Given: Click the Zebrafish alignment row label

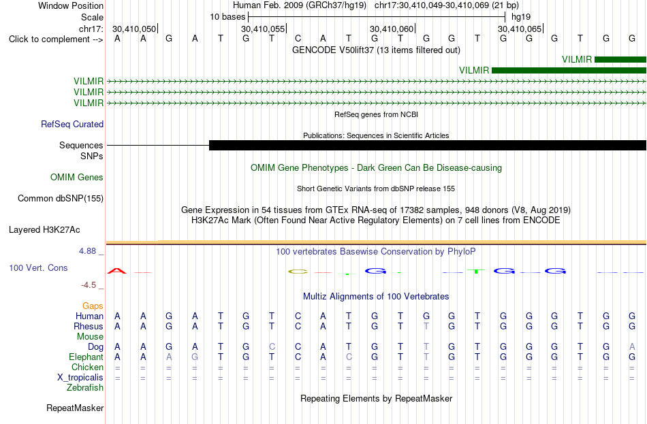Looking at the screenshot, I should (x=85, y=388).
